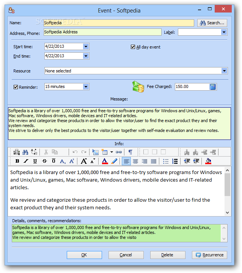
Task: Increase paragraph indent
Action: (x=196, y=161)
